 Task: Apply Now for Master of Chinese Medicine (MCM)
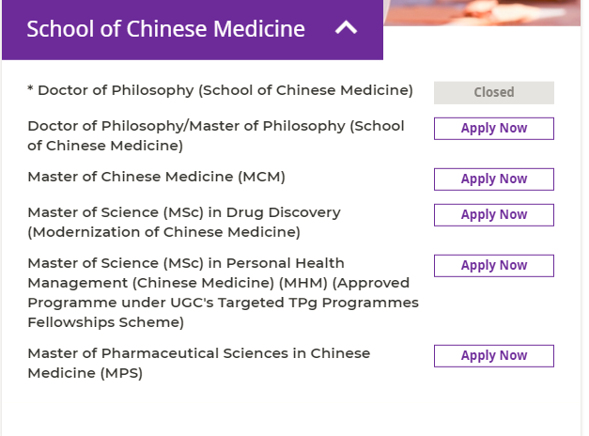click(x=493, y=179)
